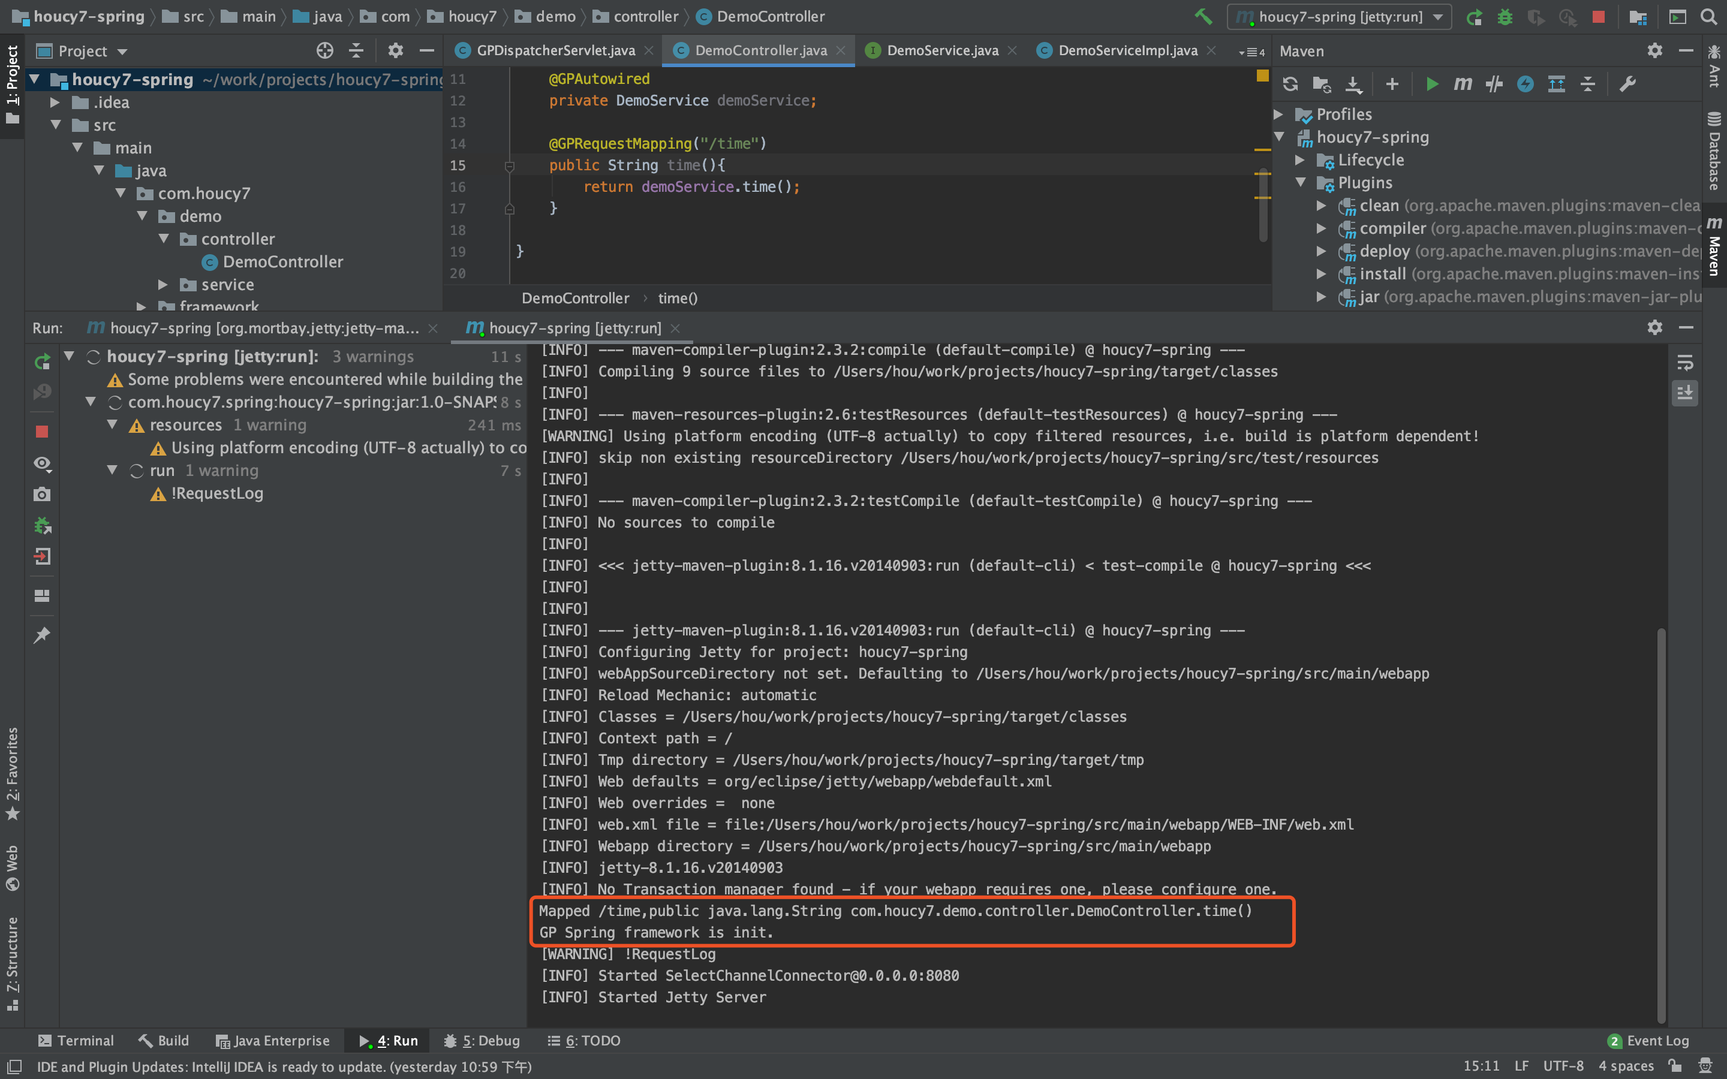
Task: Click the camera dump threads icon
Action: [42, 495]
